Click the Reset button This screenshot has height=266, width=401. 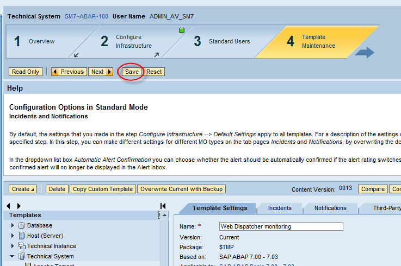153,72
